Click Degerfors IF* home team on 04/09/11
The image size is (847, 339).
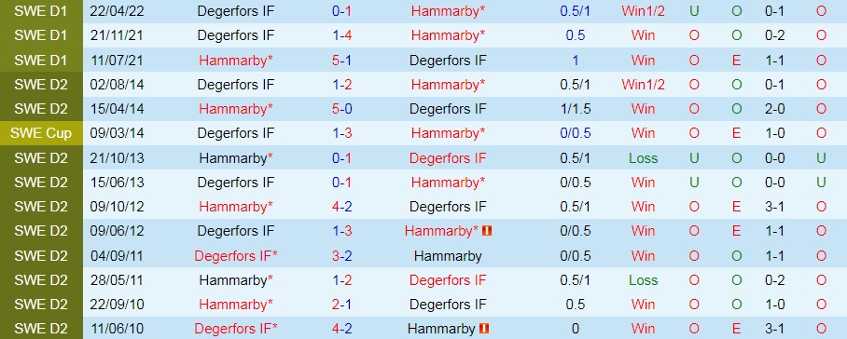[236, 255]
